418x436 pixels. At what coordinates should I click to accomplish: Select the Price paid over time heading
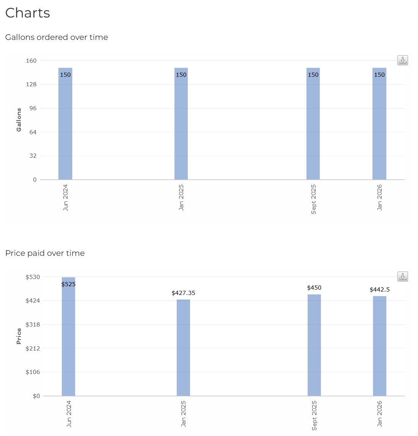46,253
